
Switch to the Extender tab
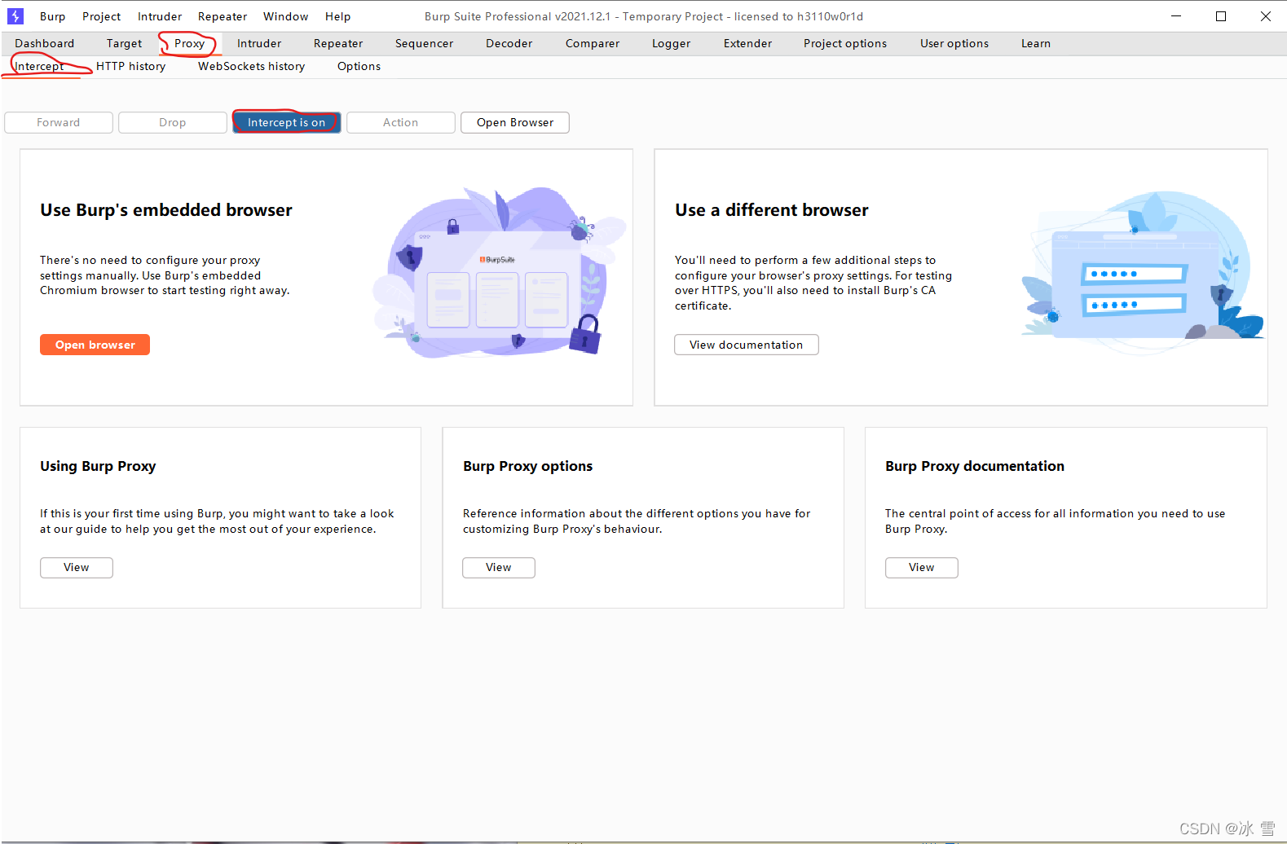point(747,43)
